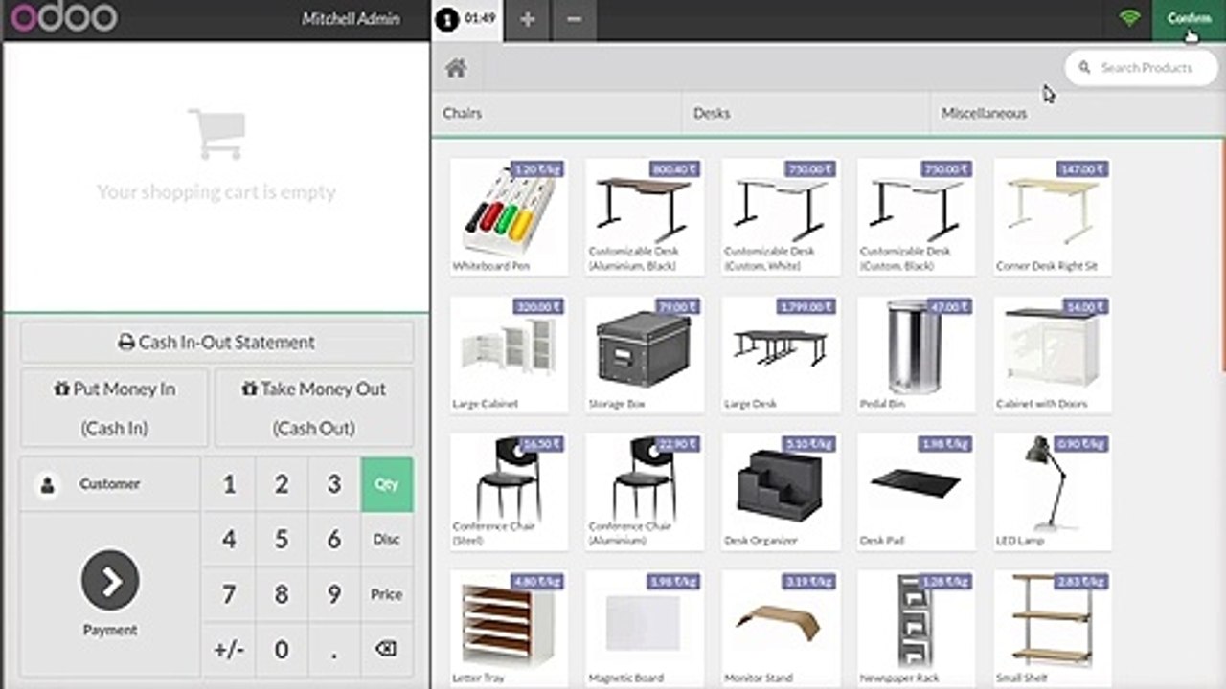Add Cabinet with Doors product
Screen dimensions: 1226x689
[x=1053, y=355]
